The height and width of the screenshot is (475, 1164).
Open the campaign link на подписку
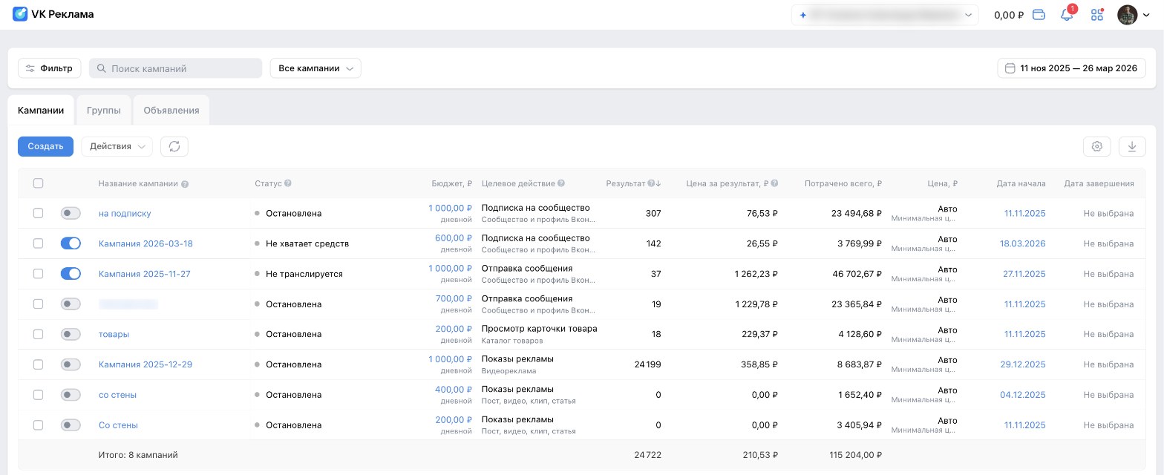pos(125,214)
